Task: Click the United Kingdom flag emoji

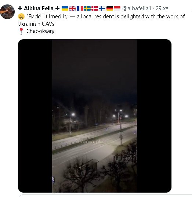Action: (x=72, y=8)
